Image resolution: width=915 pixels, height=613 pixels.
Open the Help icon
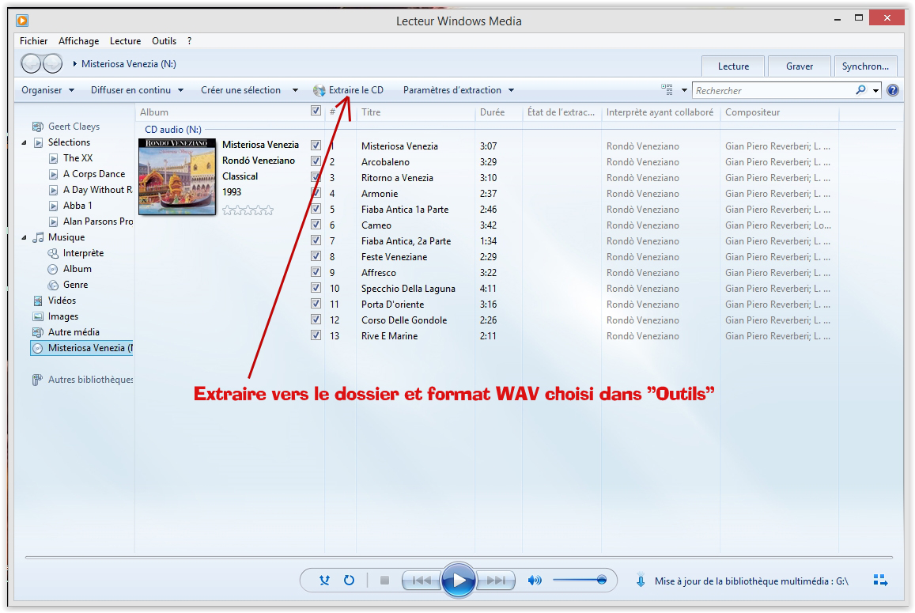click(892, 90)
